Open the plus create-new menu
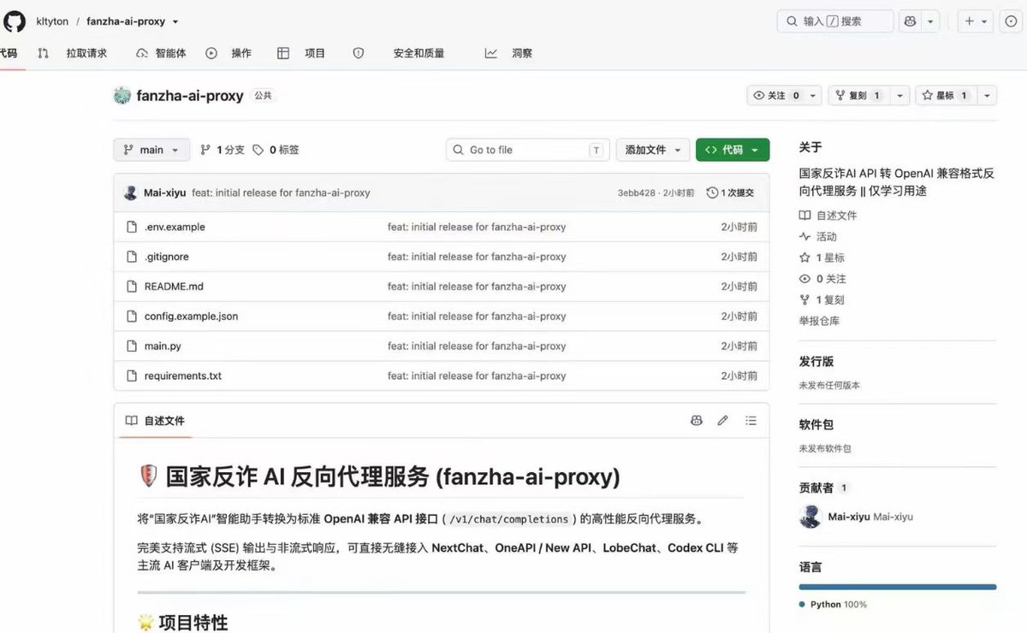This screenshot has width=1027, height=633. click(976, 21)
